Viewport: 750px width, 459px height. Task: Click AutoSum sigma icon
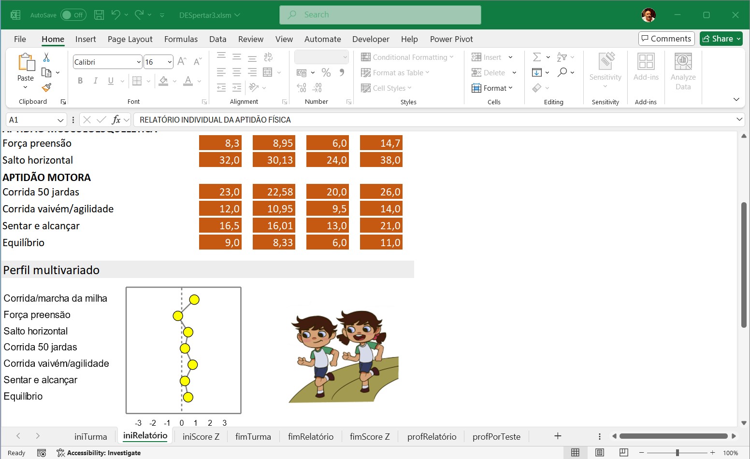536,57
